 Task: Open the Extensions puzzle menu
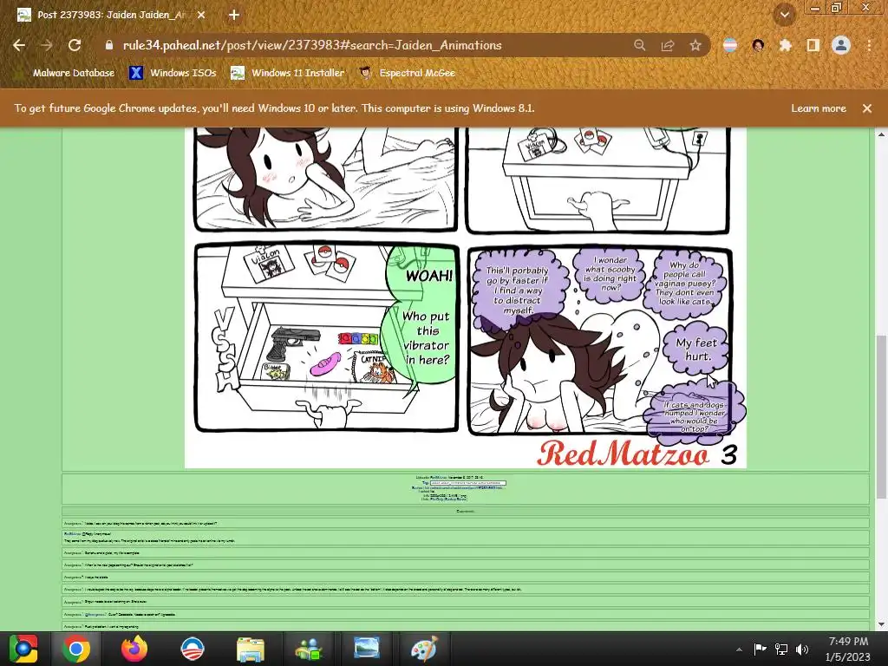pyautogui.click(x=785, y=45)
